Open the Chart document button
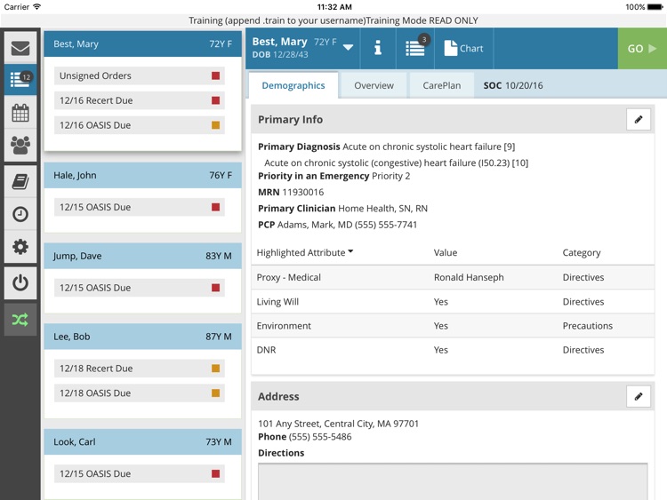667x500 pixels. tap(463, 48)
